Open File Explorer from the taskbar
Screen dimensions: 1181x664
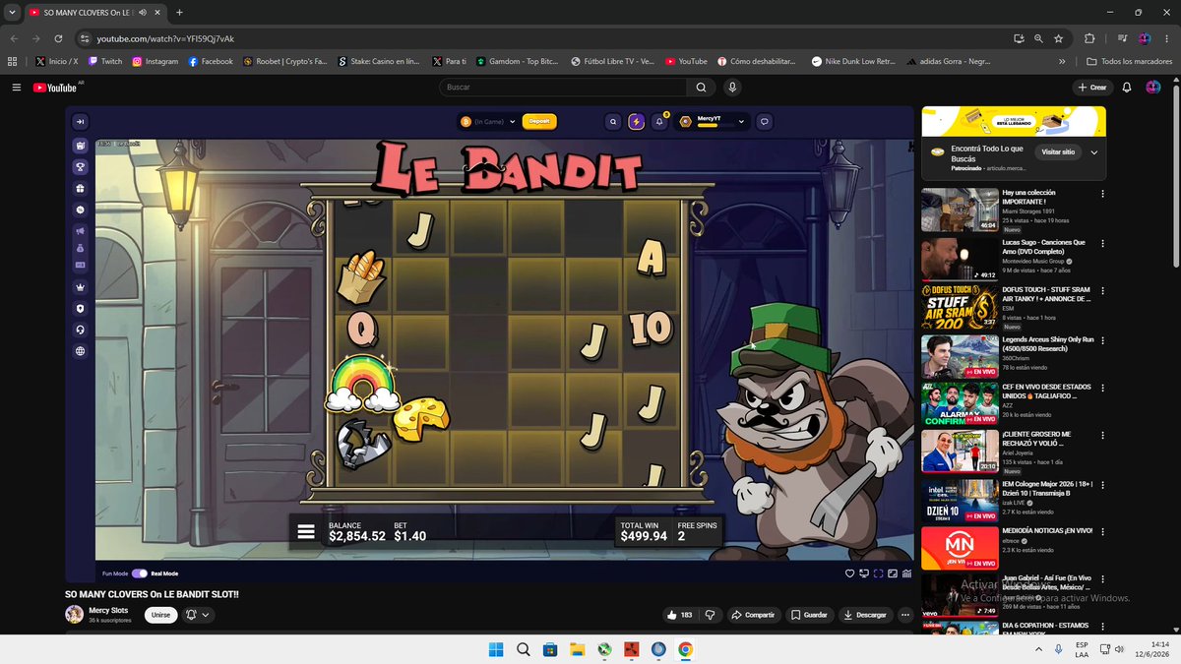tap(578, 649)
